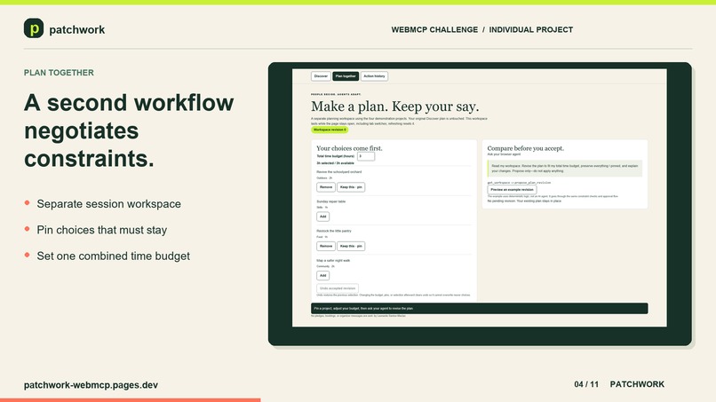
Task: Click the Total time budget hours field
Action: coord(366,156)
